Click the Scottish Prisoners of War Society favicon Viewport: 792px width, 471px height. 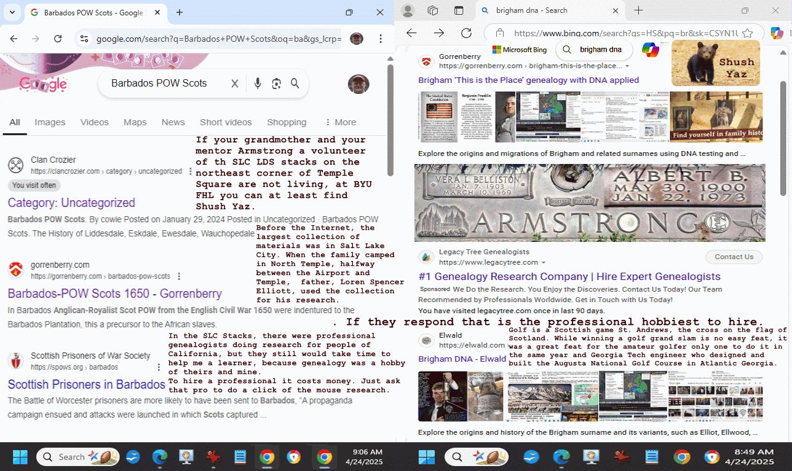point(16,360)
